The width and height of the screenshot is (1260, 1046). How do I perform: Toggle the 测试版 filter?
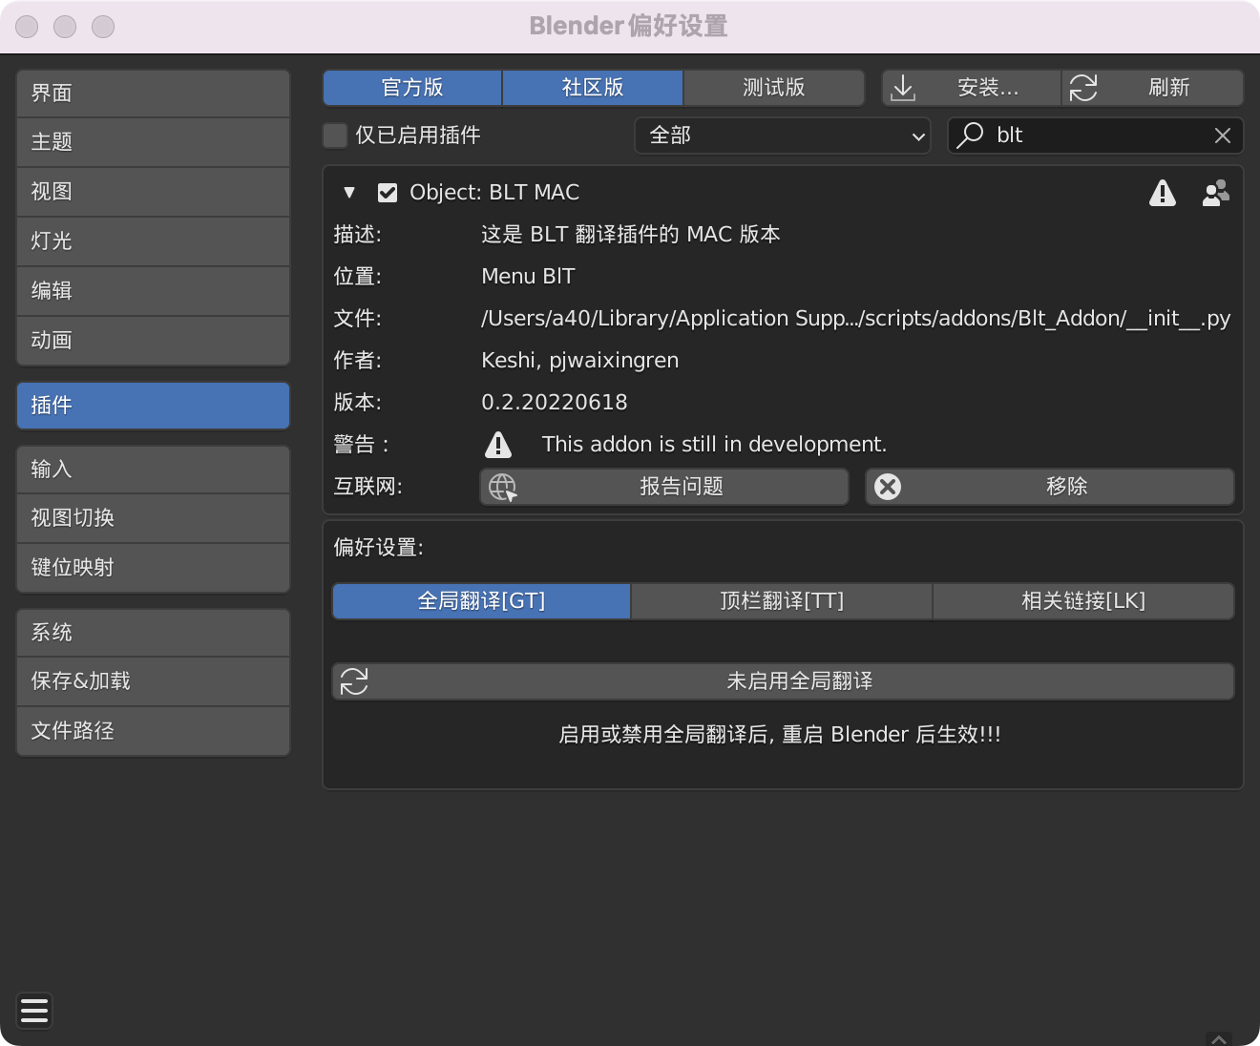(x=774, y=88)
